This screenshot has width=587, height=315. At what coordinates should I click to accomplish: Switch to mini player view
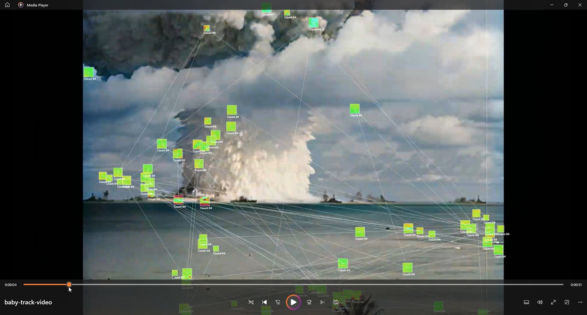567,302
